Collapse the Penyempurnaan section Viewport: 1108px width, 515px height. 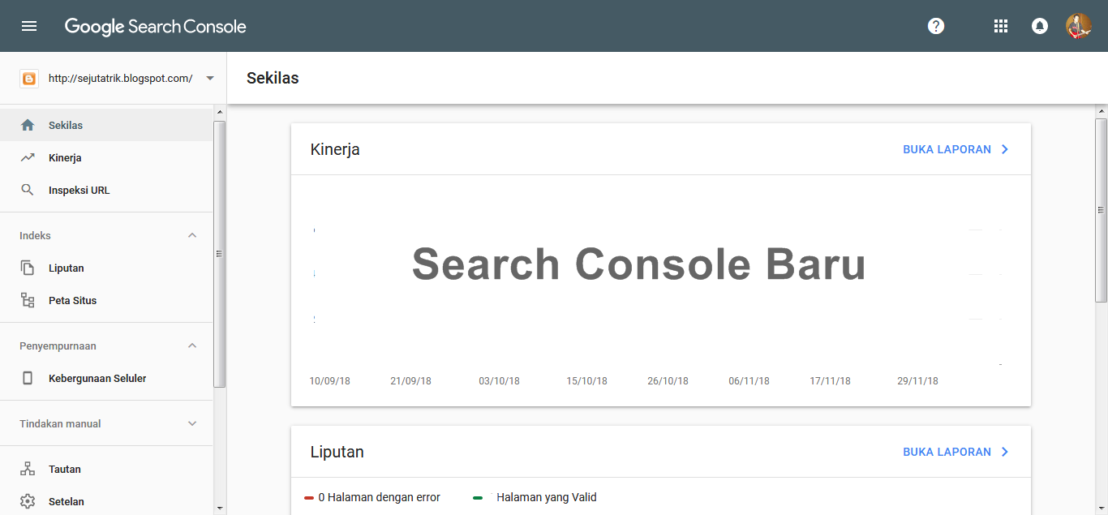click(x=192, y=345)
